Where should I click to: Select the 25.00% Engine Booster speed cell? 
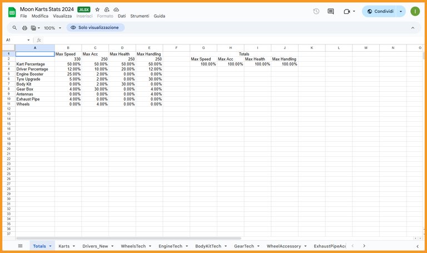click(68, 74)
